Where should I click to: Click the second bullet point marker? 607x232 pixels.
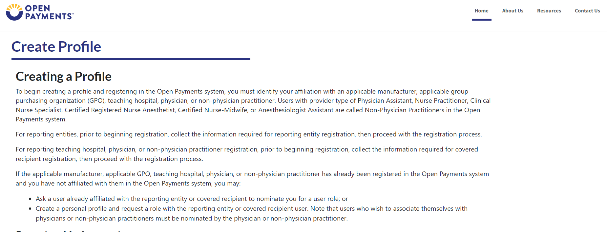tap(30, 209)
